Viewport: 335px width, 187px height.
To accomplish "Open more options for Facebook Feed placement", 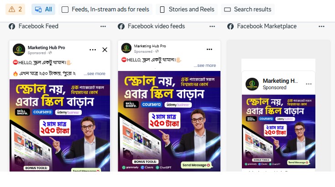I will tap(103, 26).
